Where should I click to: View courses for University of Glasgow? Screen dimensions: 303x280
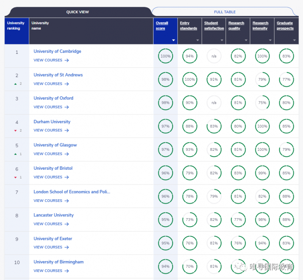click(x=51, y=154)
